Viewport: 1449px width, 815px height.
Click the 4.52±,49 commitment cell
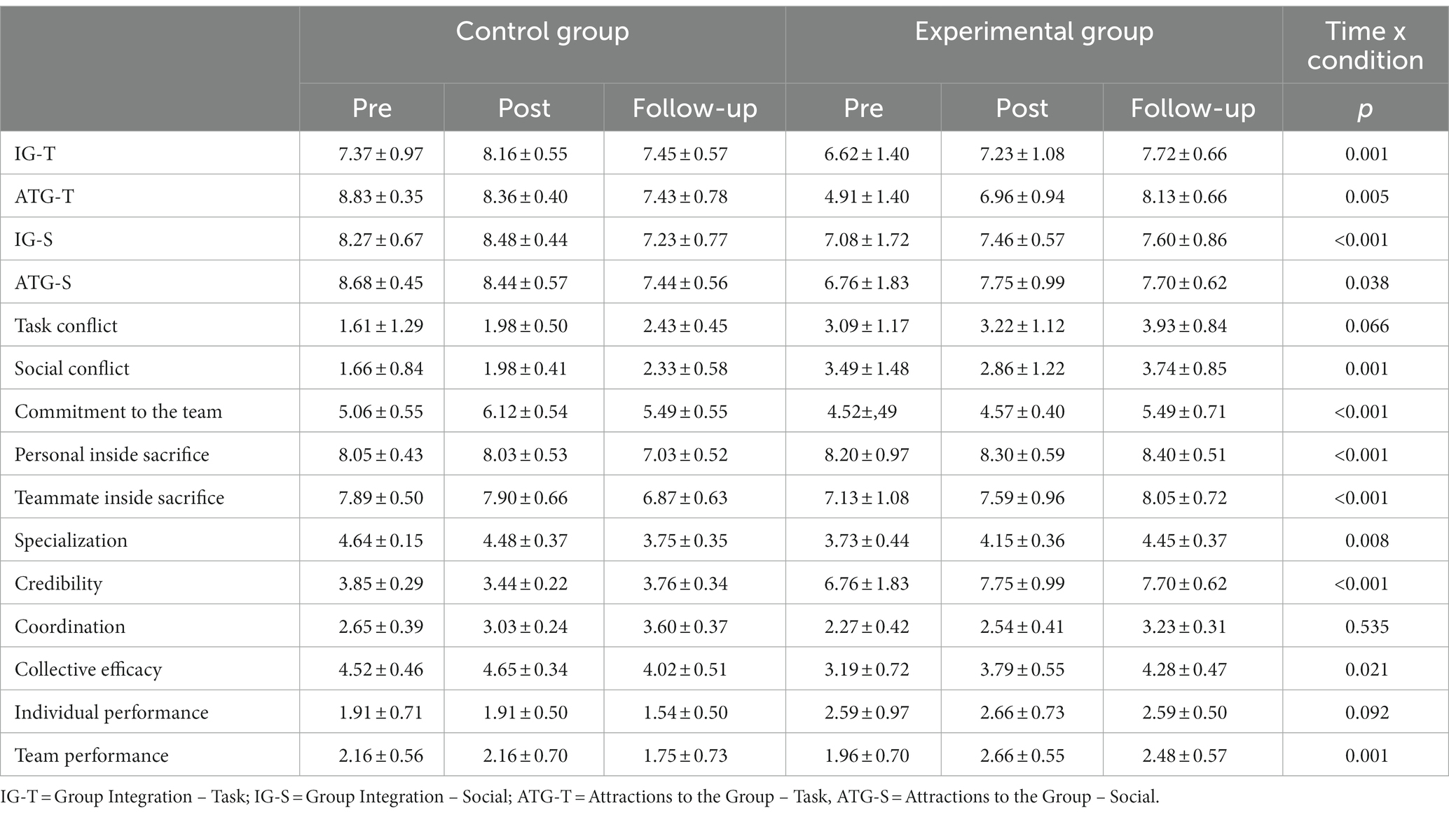863,412
